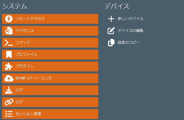Click the 新しいデバイス link text

pyautogui.click(x=131, y=19)
